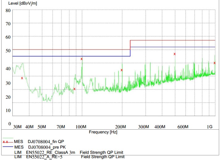Click the red QP marker at far right edge
Screen dimensions: 221x160
tap(215, 63)
